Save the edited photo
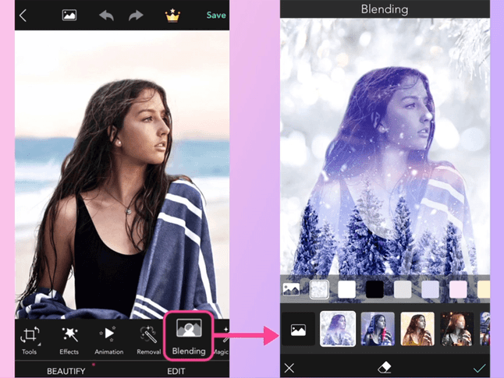This screenshot has width=504, height=378. tap(216, 15)
